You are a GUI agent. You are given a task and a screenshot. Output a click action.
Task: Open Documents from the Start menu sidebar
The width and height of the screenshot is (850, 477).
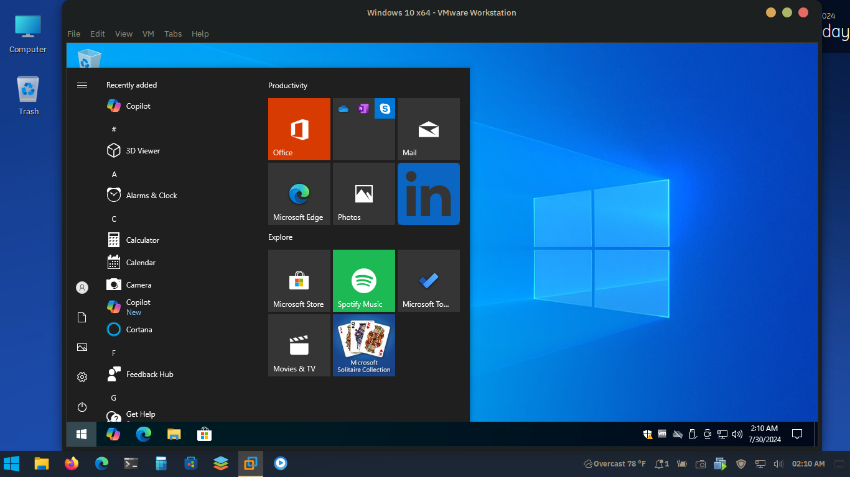(82, 317)
